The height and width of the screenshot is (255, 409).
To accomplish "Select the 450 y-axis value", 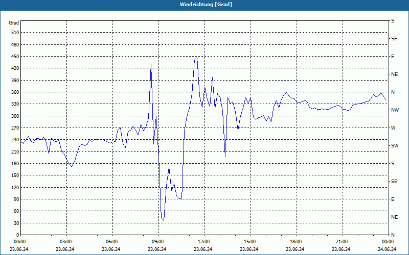I will tap(15, 57).
